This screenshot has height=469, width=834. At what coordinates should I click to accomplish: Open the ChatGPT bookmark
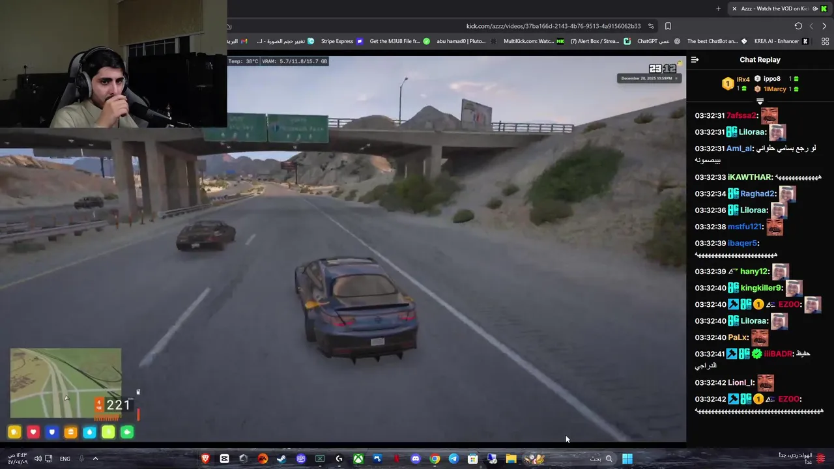coord(658,41)
